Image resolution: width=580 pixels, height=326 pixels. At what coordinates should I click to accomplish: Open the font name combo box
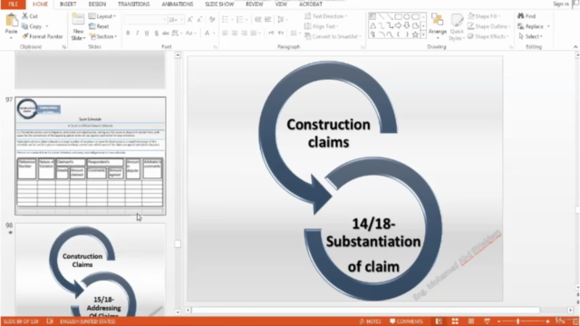point(145,20)
